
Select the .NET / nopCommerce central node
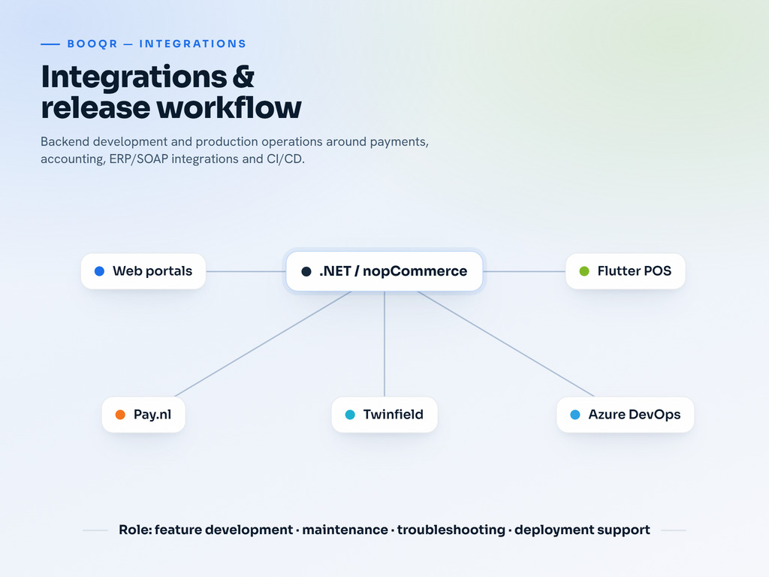pyautogui.click(x=384, y=271)
